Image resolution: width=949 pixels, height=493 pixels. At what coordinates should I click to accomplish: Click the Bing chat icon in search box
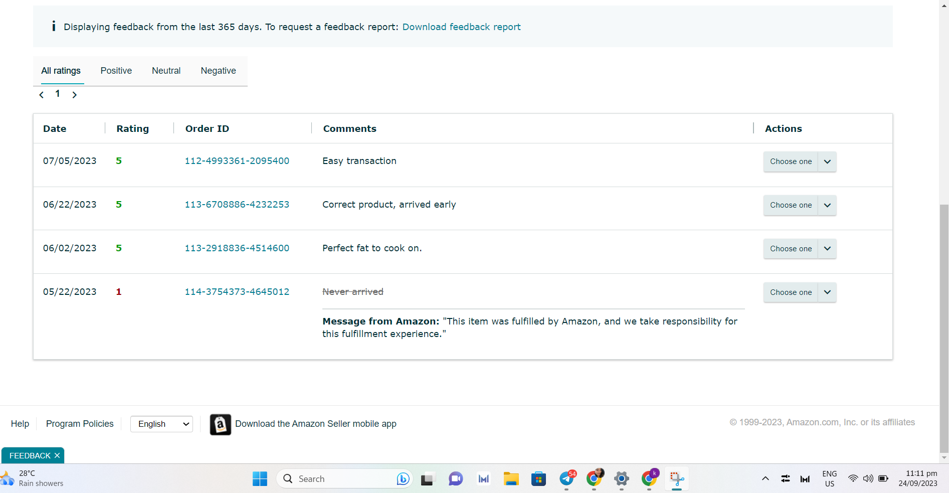coord(403,479)
